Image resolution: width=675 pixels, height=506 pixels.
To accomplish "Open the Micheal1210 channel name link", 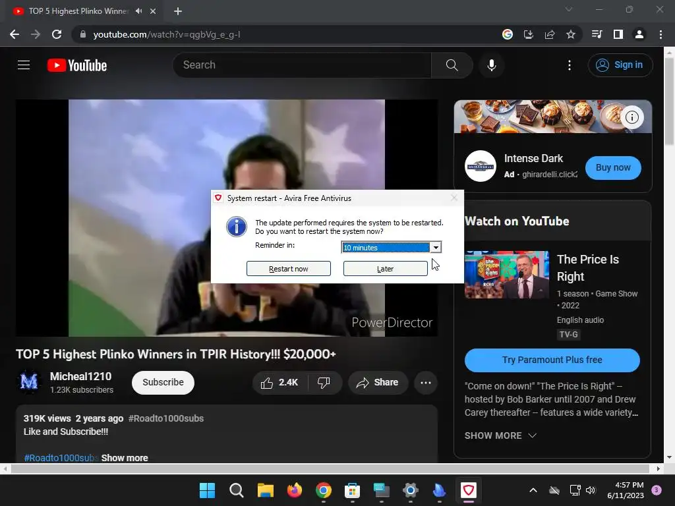I will (80, 376).
